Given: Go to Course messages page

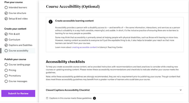Looking at the screenshot, I should pyautogui.click(x=18, y=81).
